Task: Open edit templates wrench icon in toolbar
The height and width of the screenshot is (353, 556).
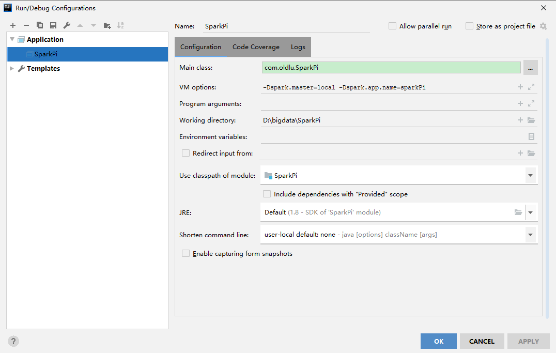Action: tap(67, 25)
